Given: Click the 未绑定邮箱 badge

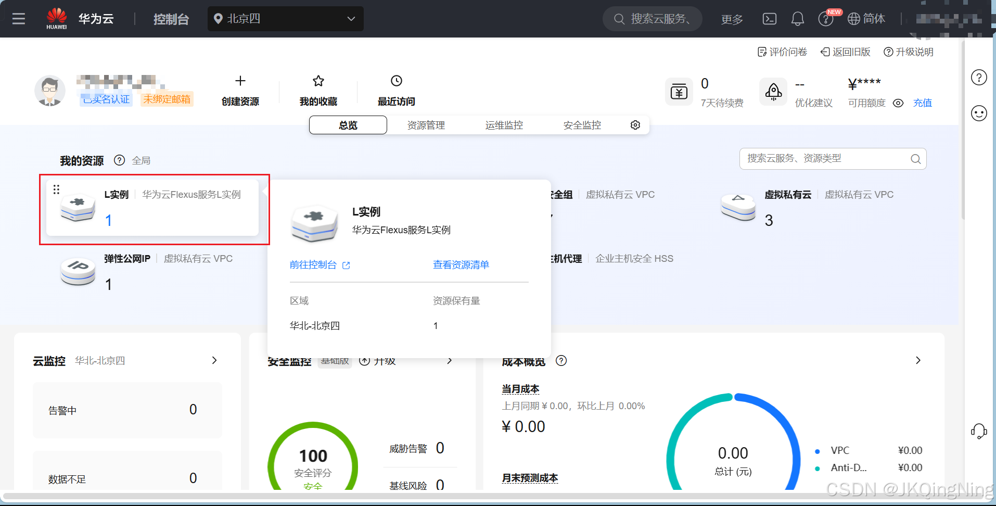Looking at the screenshot, I should pyautogui.click(x=167, y=99).
